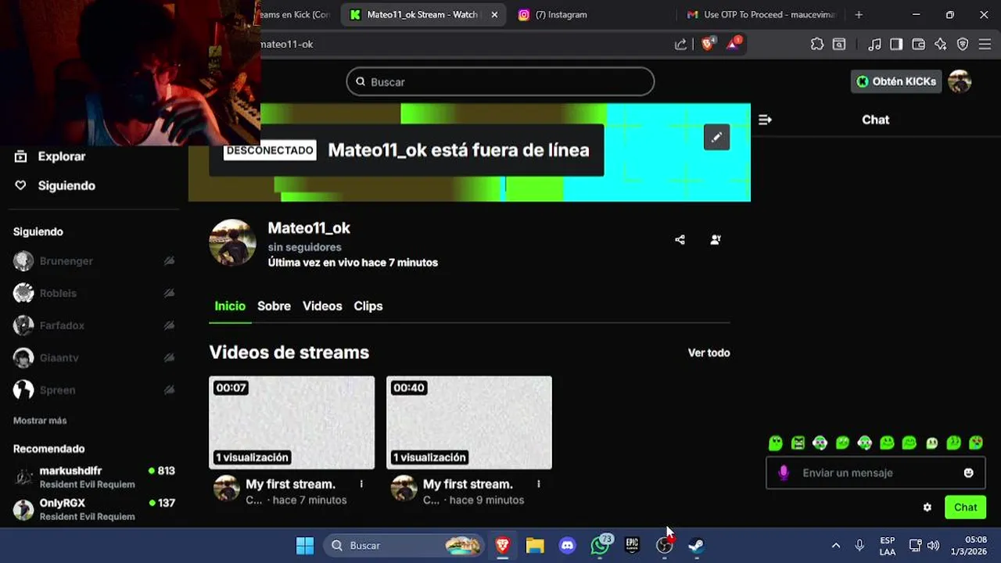Open the Videos tab
The image size is (1001, 563).
coord(322,307)
